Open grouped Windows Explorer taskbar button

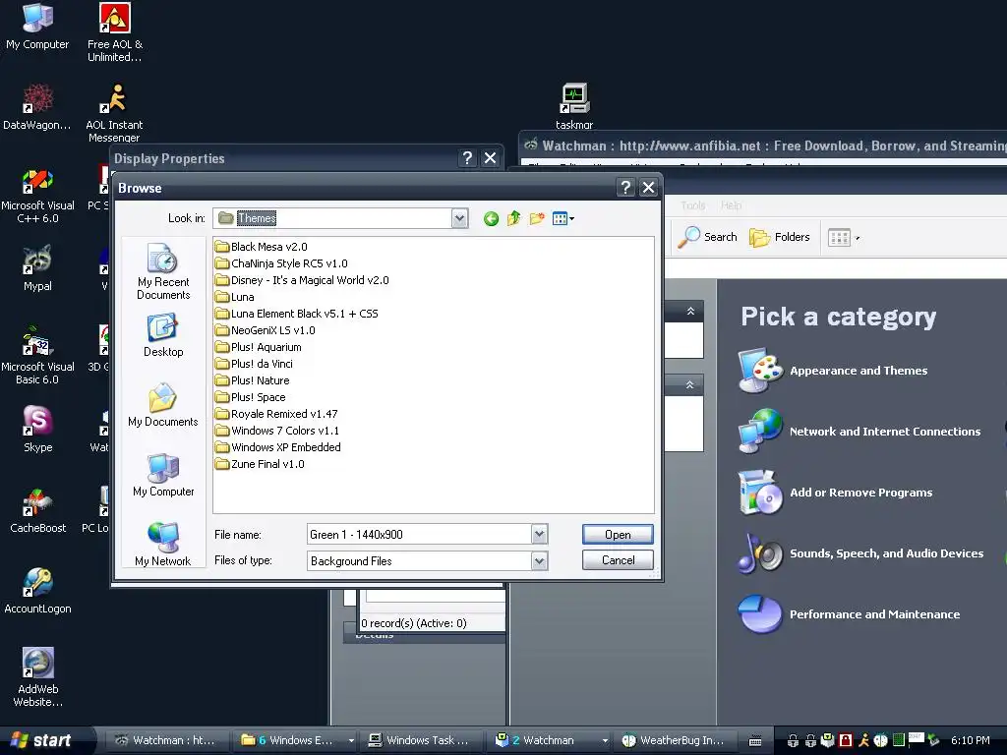coord(295,740)
